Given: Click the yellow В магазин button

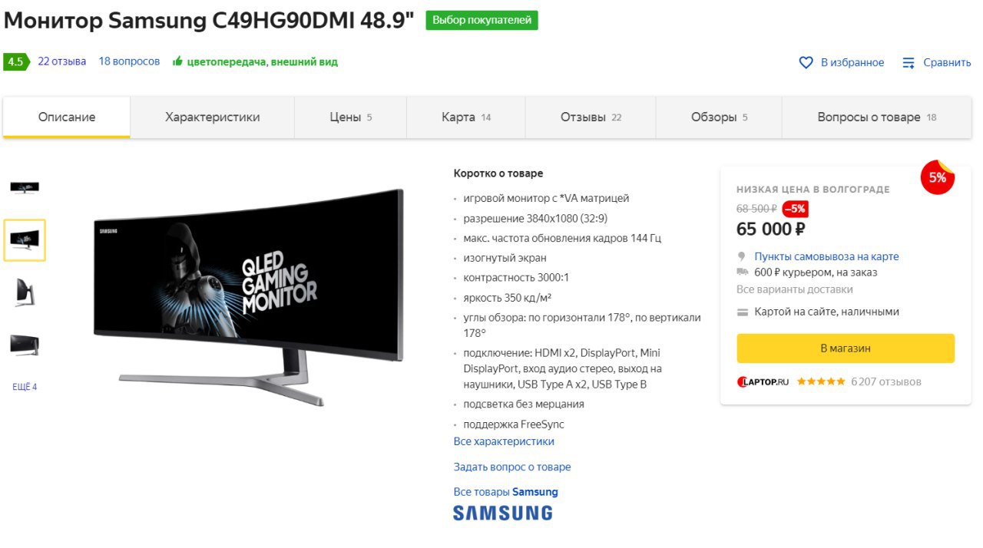Looking at the screenshot, I should click(x=846, y=348).
